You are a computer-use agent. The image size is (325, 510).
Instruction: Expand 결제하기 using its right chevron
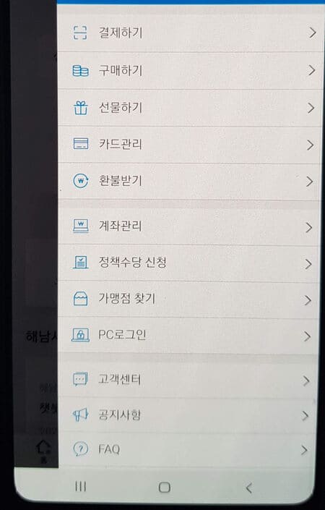[x=312, y=33]
